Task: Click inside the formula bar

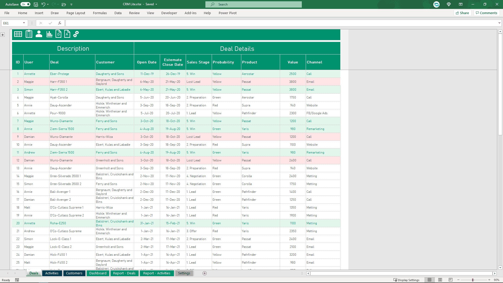Action: pos(183,23)
